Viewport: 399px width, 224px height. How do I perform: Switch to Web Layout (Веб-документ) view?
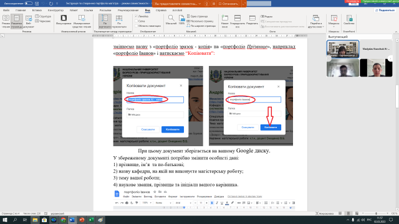[x=29, y=21]
